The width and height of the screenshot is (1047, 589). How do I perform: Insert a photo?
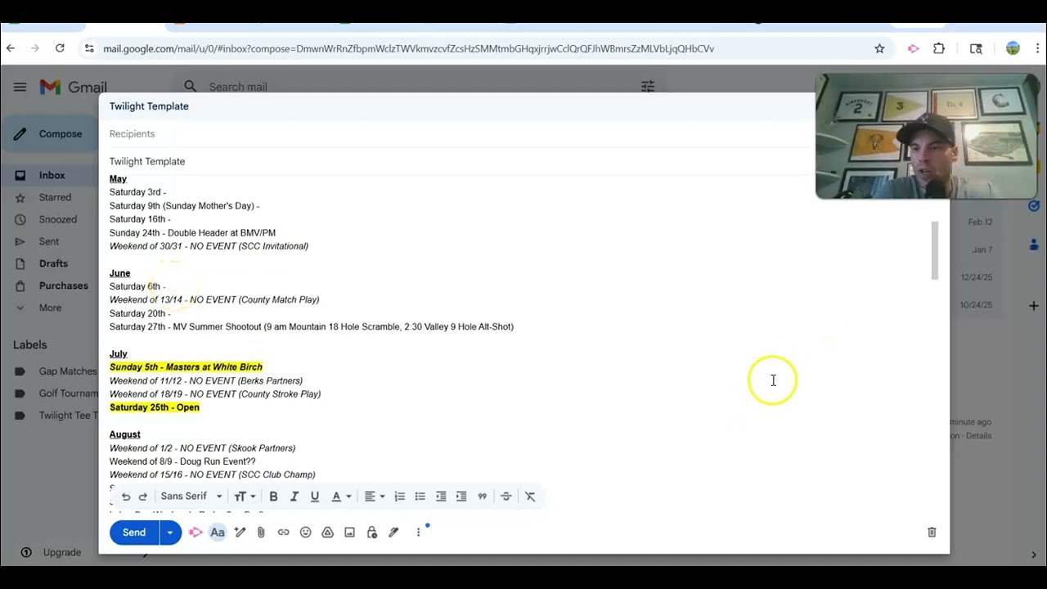click(x=349, y=533)
